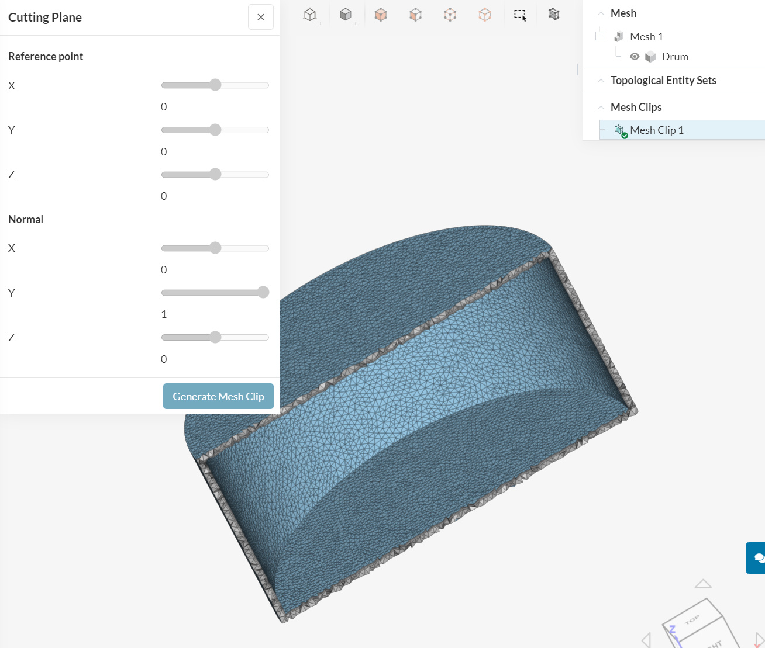
Task: Select the box selection tool
Action: [520, 15]
